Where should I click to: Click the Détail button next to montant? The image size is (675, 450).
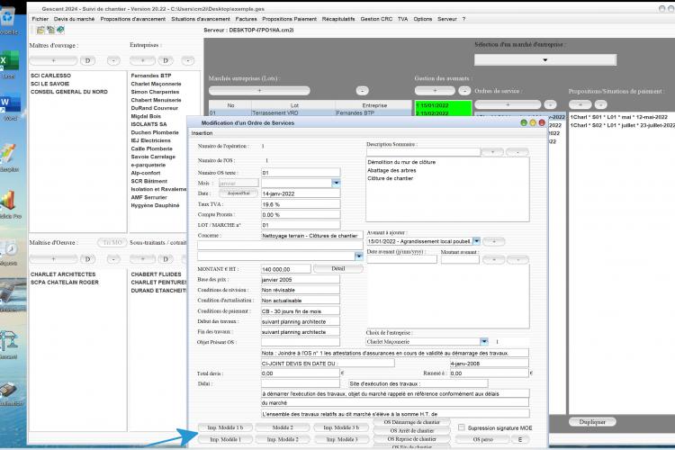pyautogui.click(x=337, y=269)
